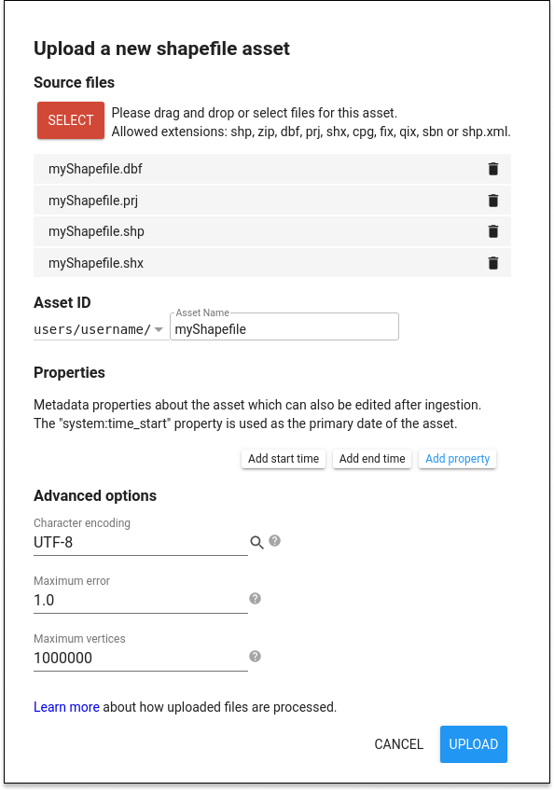Click the blue UPLOAD button
The width and height of the screenshot is (554, 791).
(473, 744)
